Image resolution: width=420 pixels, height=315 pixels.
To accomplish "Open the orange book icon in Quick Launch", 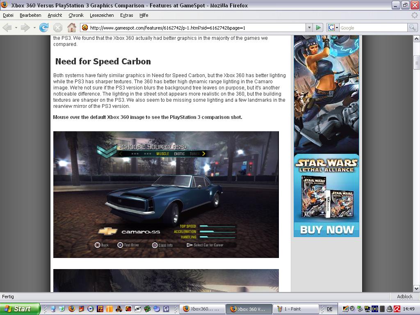I will (x=109, y=309).
